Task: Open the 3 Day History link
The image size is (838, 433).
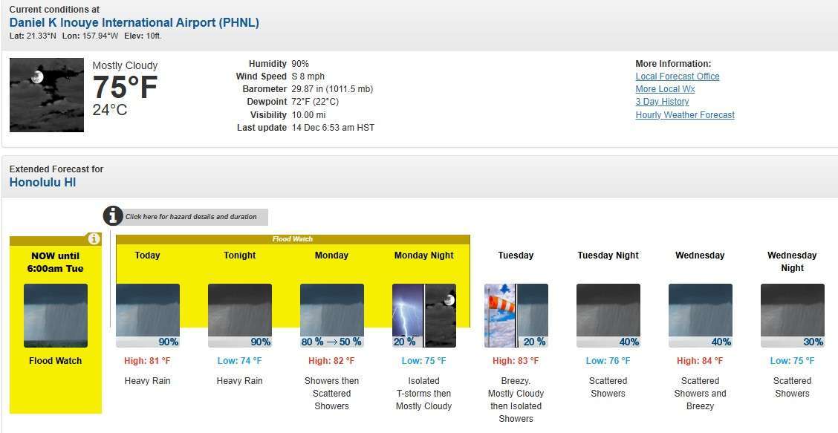Action: (x=662, y=102)
